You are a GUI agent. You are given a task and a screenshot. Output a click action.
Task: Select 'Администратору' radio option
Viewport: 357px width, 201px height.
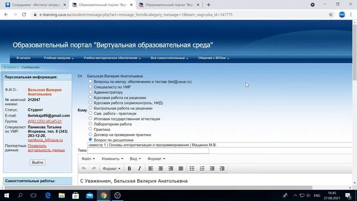point(90,92)
